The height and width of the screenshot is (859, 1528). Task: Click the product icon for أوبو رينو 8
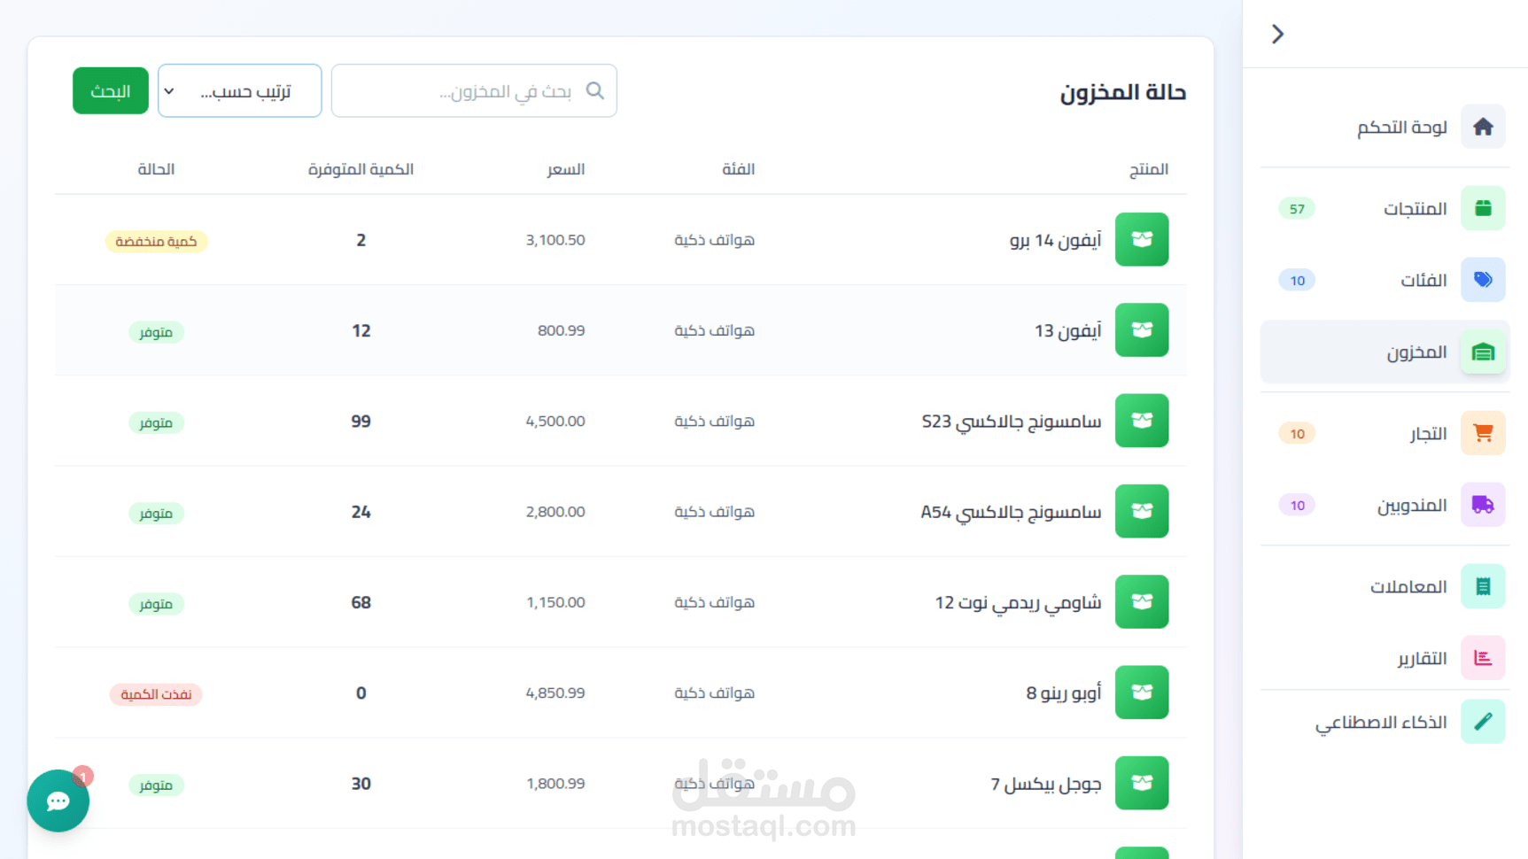pyautogui.click(x=1142, y=693)
